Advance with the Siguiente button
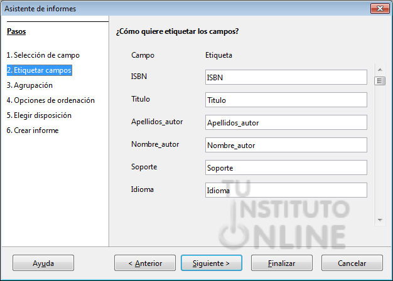 point(212,263)
